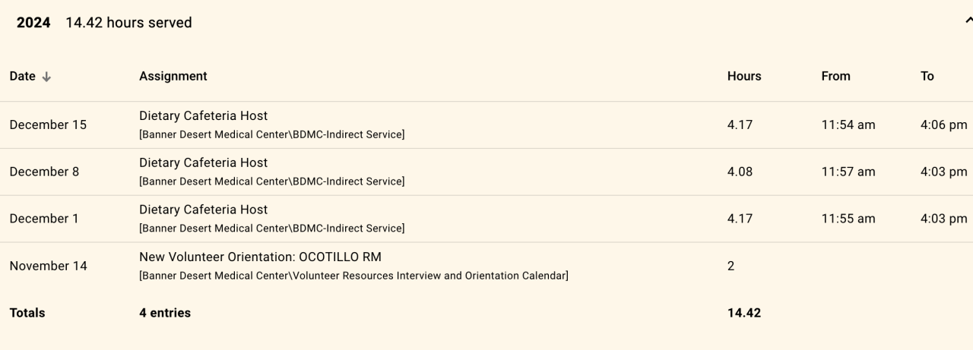Select the November 14 date cell

click(48, 266)
